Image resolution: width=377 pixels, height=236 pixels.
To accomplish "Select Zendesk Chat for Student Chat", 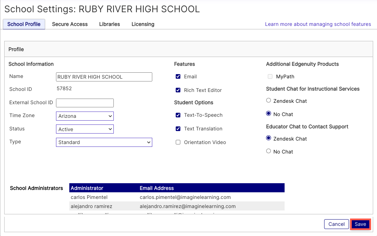I will pyautogui.click(x=269, y=101).
